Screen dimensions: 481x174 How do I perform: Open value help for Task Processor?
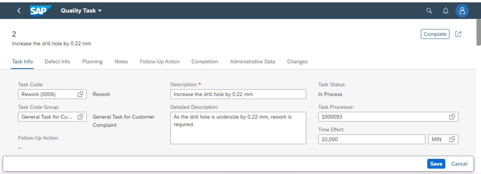(452, 117)
